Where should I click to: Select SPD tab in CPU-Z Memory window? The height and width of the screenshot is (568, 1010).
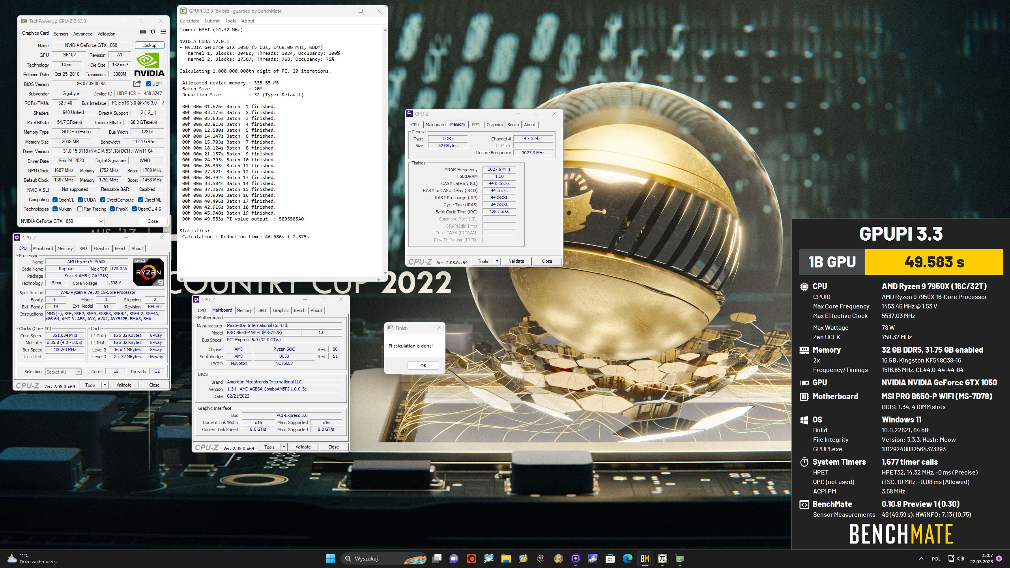(x=476, y=125)
